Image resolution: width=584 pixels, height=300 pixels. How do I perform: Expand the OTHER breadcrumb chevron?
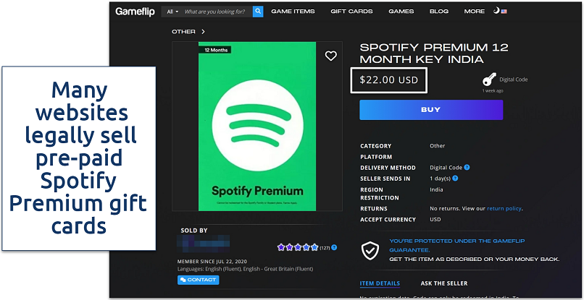coord(204,32)
